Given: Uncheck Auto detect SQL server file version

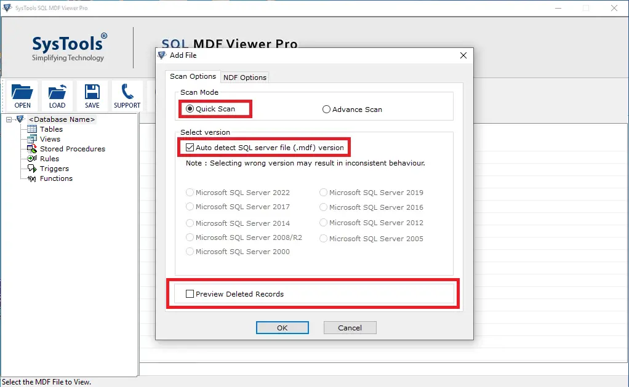Looking at the screenshot, I should pos(190,147).
